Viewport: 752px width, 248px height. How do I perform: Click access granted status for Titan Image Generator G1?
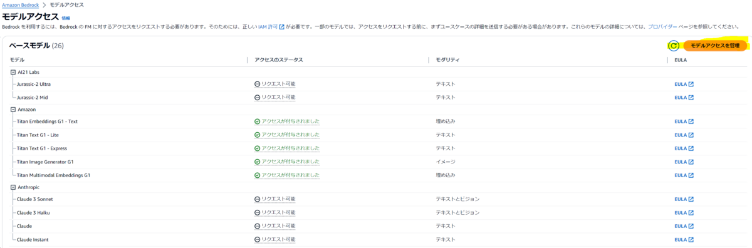(287, 162)
